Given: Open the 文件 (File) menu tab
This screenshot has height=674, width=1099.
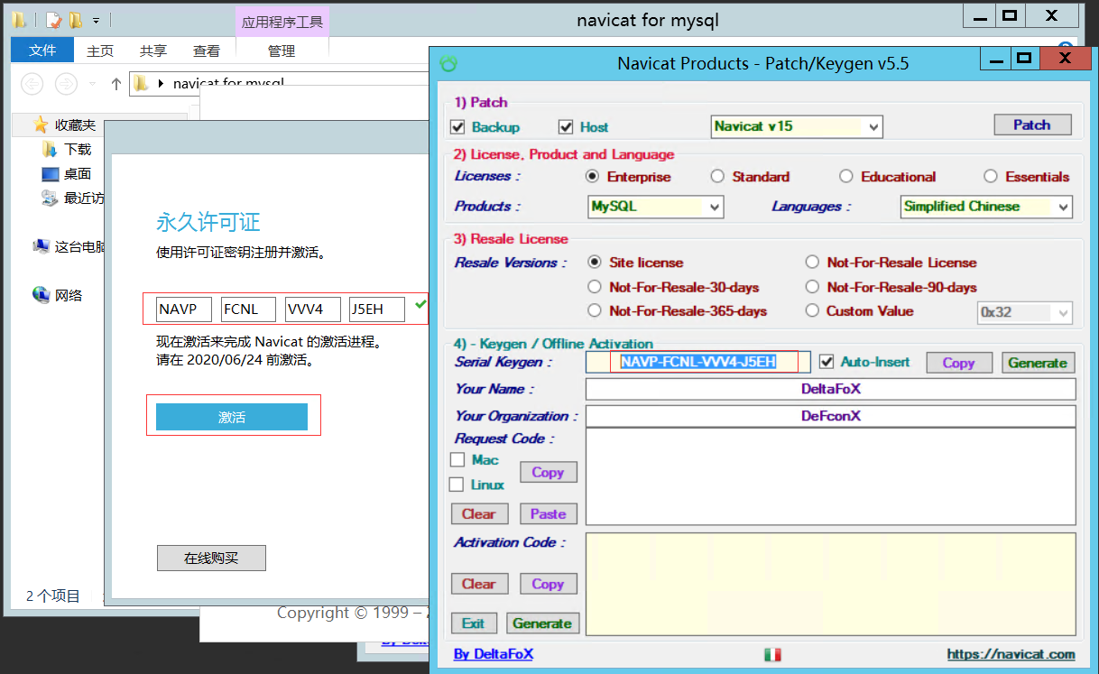Looking at the screenshot, I should (42, 51).
